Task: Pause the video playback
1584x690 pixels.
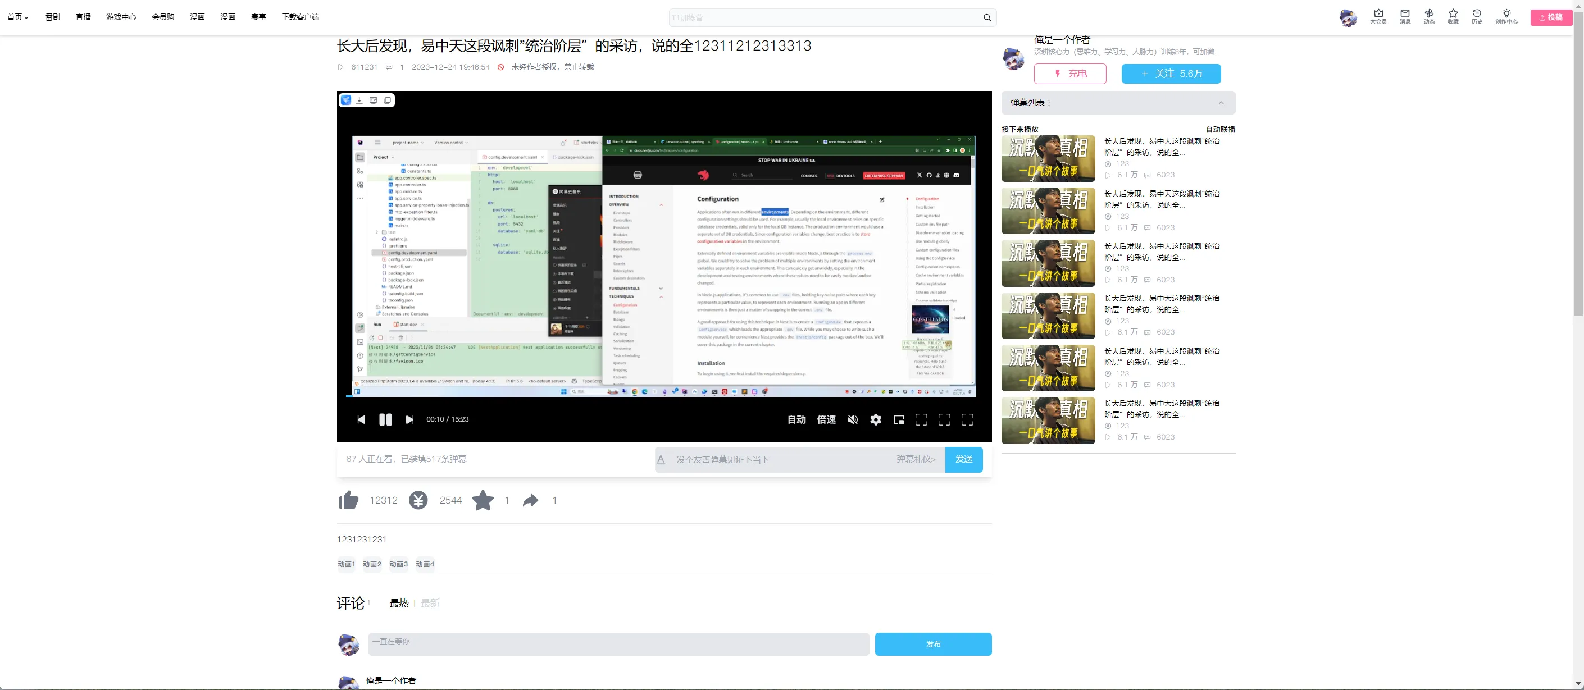Action: [385, 419]
